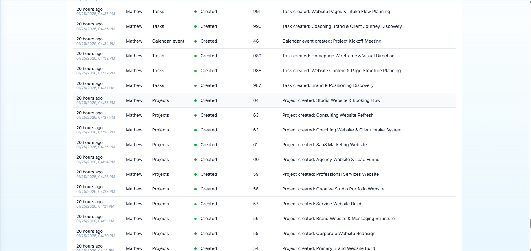Click Mathew on Coaching Brand task row

(134, 26)
